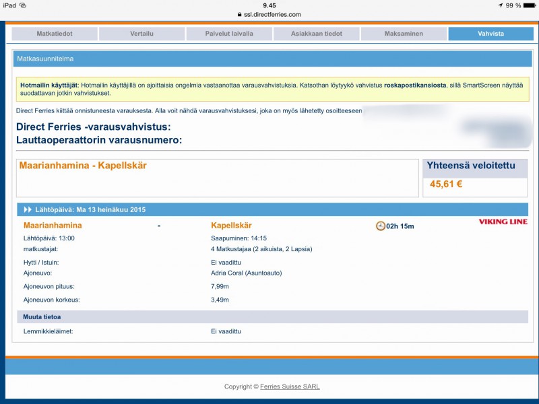Tap the battery icon in the status bar

pos(528,5)
